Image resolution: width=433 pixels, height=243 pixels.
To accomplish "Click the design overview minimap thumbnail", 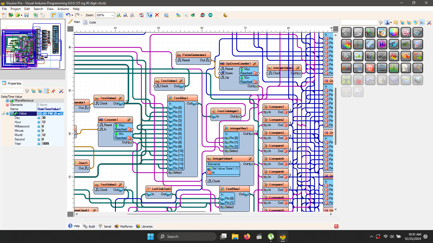I will pyautogui.click(x=32, y=44).
